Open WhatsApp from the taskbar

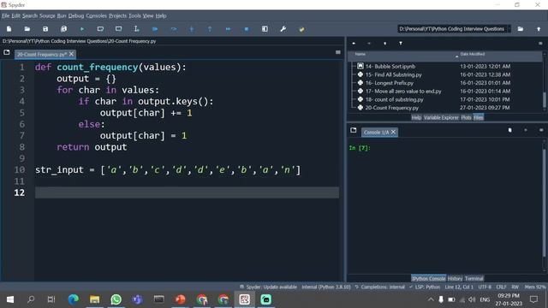(116, 299)
